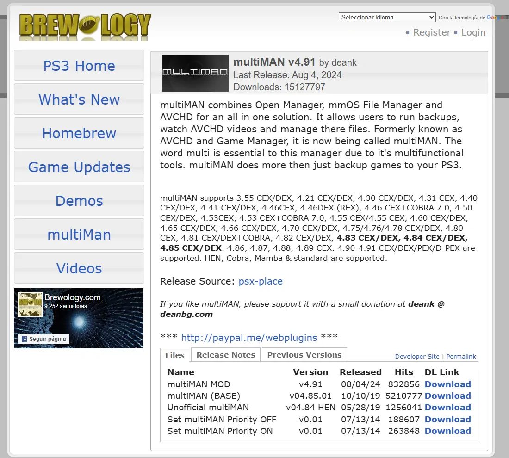This screenshot has height=458, width=509.
Task: Switch to the Release Notes tab
Action: (226, 354)
